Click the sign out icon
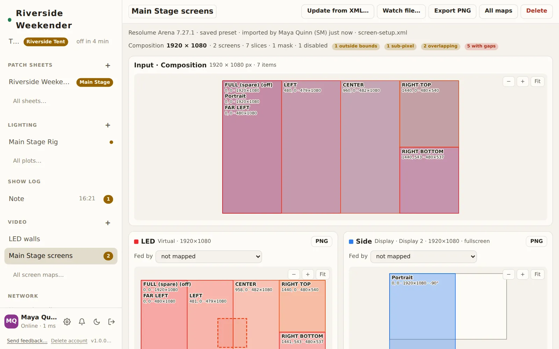559x349 pixels. tap(111, 322)
